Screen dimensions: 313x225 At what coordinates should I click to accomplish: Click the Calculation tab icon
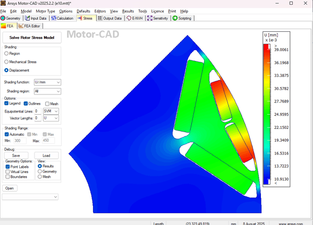pos(54,18)
